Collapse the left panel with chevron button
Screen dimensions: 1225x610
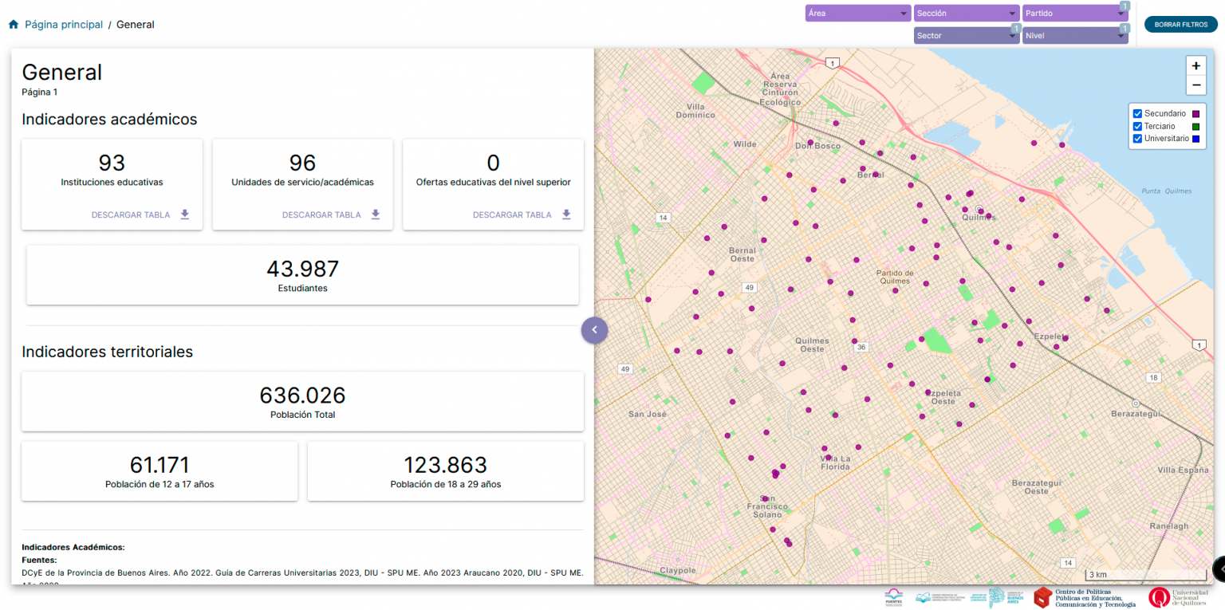pos(594,329)
